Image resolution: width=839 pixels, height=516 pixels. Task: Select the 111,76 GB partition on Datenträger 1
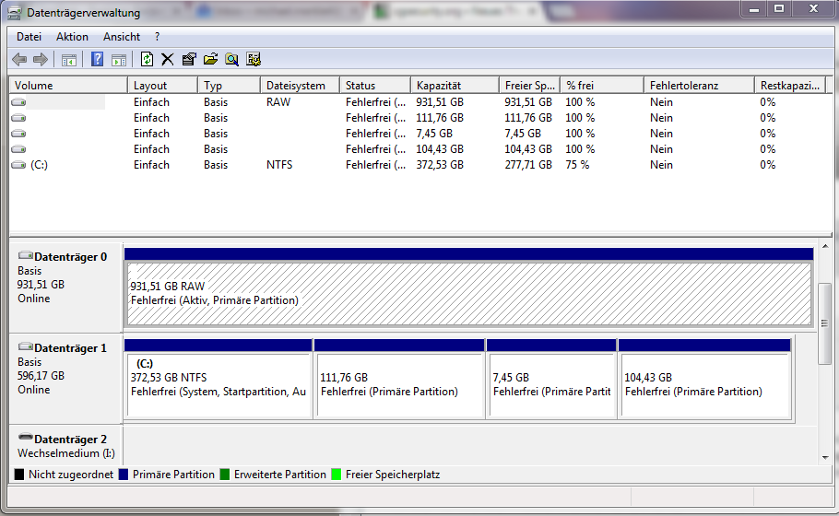coord(398,385)
